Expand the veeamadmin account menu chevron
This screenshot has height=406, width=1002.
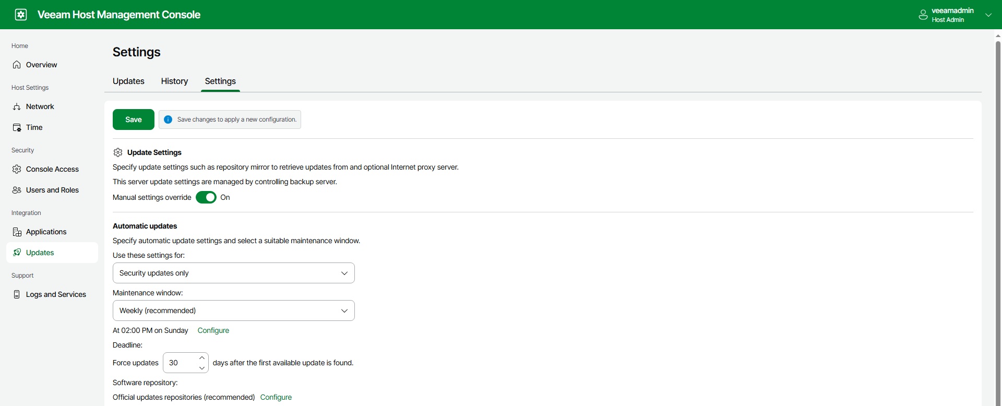pyautogui.click(x=988, y=15)
